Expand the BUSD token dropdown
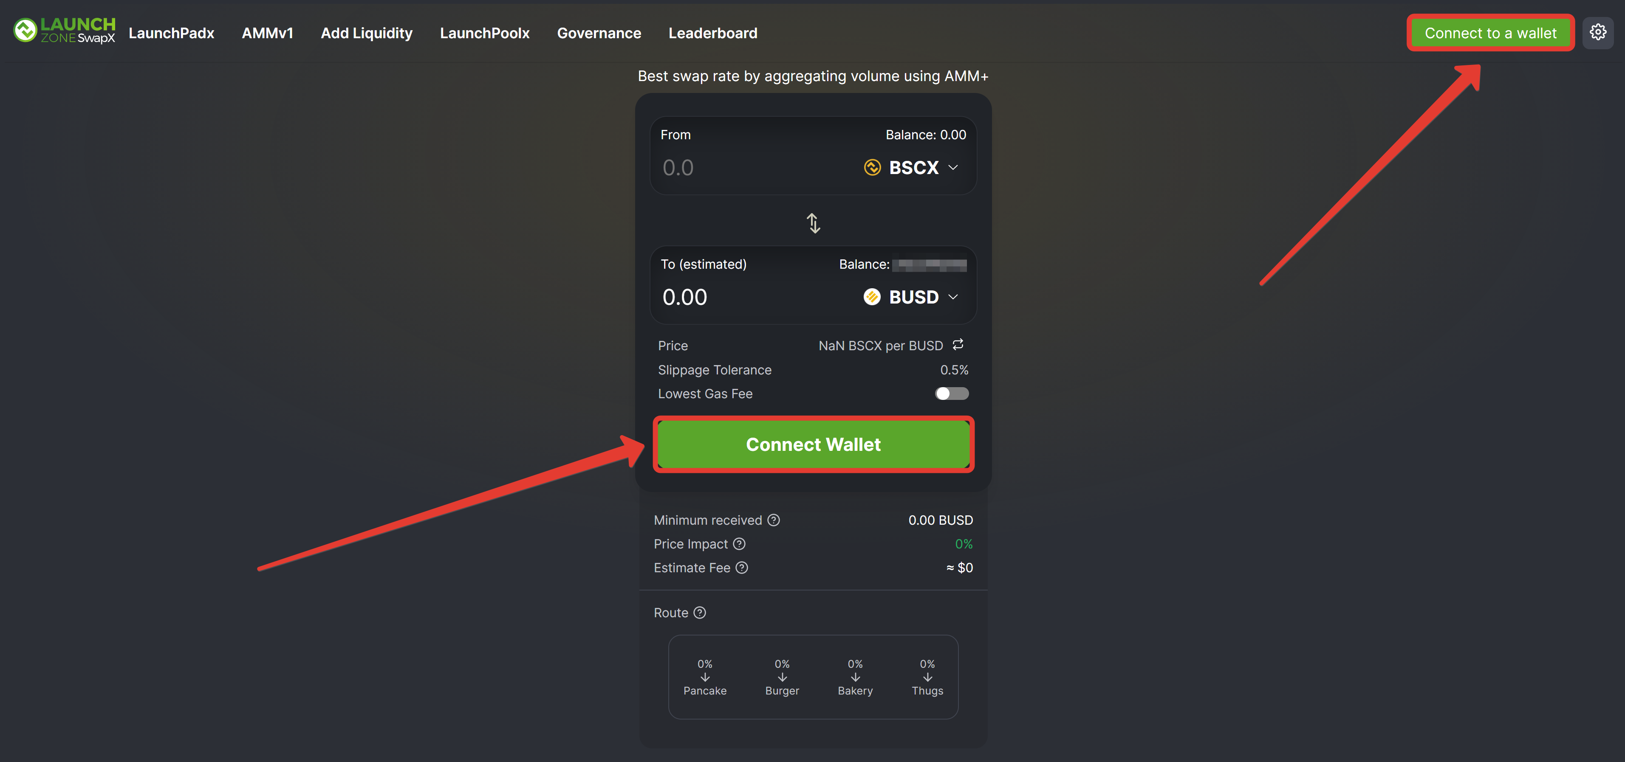This screenshot has width=1625, height=762. click(x=952, y=297)
